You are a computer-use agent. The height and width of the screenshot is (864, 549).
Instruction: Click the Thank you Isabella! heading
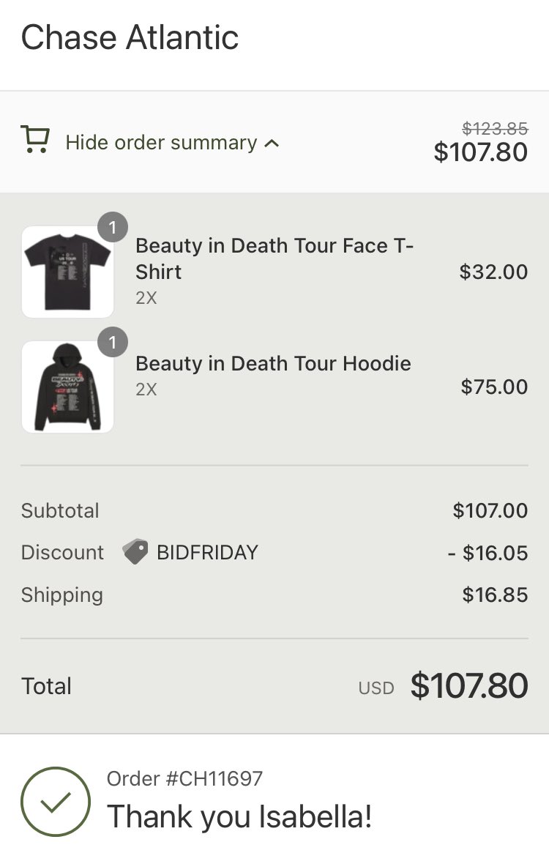click(239, 816)
